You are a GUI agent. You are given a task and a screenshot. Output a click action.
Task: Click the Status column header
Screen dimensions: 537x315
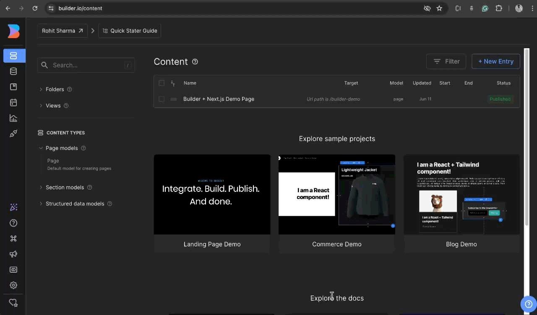tap(503, 83)
